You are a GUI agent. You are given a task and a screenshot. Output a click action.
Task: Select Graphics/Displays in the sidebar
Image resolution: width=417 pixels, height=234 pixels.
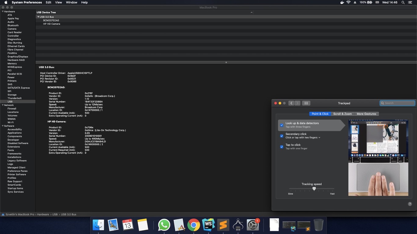tap(18, 57)
